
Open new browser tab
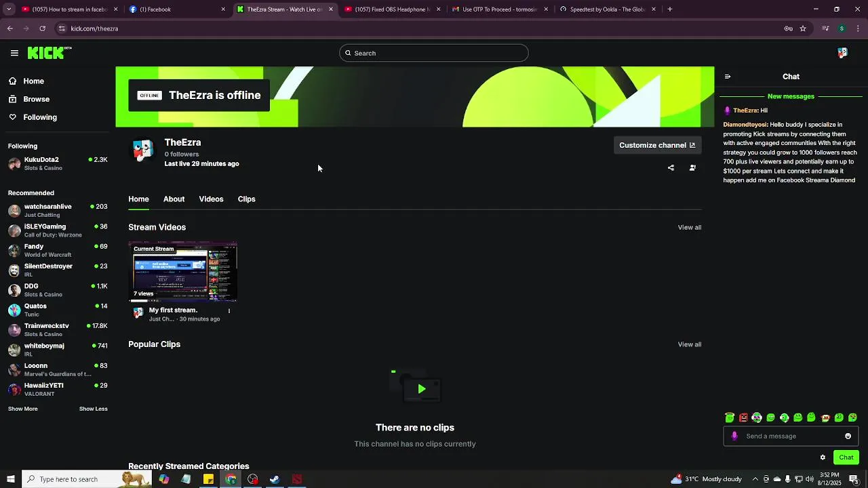tap(669, 9)
